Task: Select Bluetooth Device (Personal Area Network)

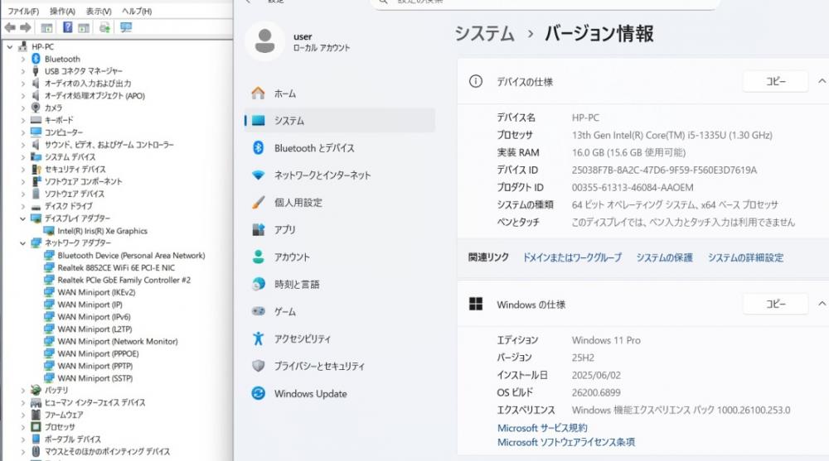Action: point(131,256)
